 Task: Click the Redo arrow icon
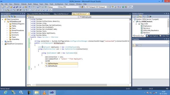[x=34, y=7]
